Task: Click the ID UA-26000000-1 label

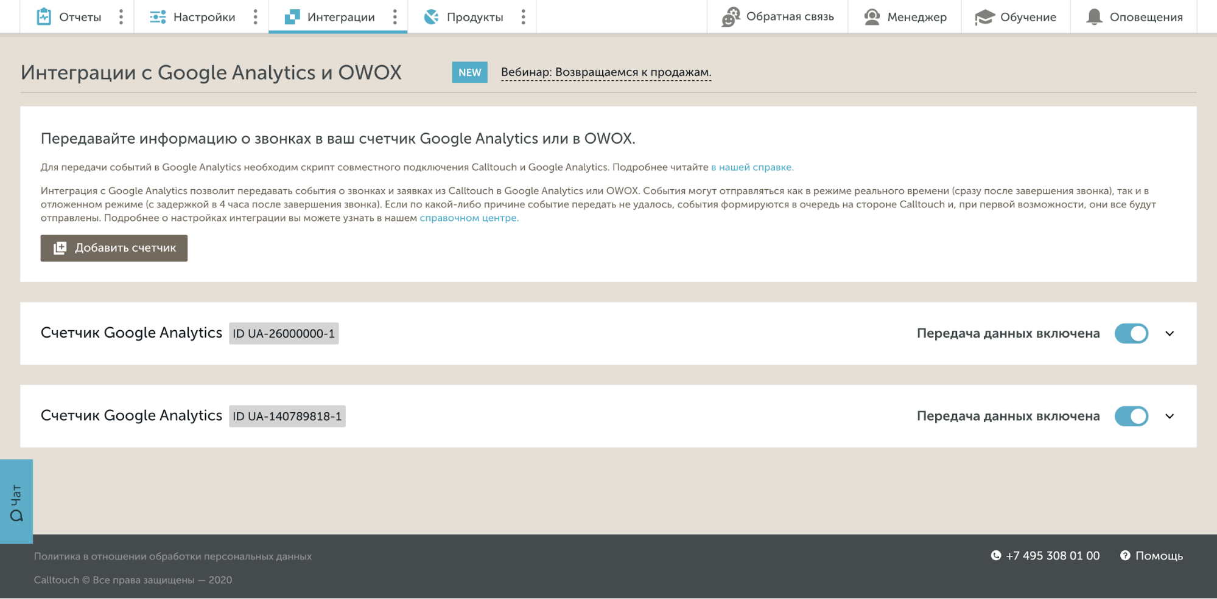Action: click(284, 333)
